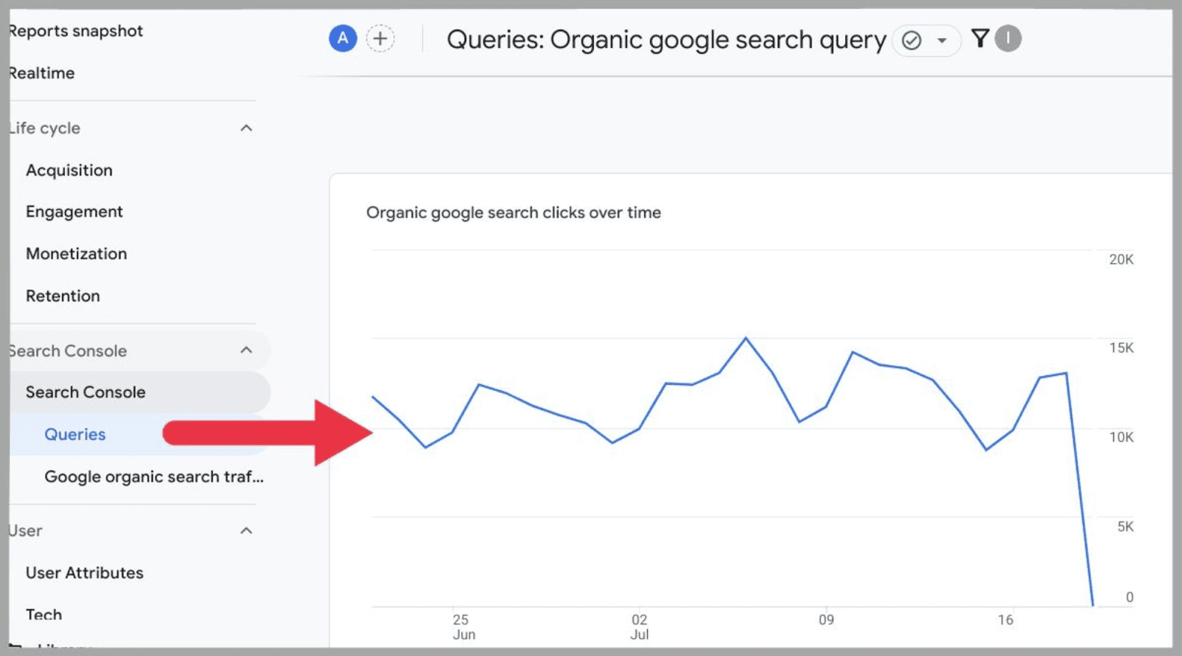1182x656 pixels.
Task: Open the Google organic search traffic report
Action: pos(153,476)
